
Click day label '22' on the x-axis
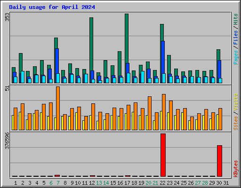pos(162,183)
